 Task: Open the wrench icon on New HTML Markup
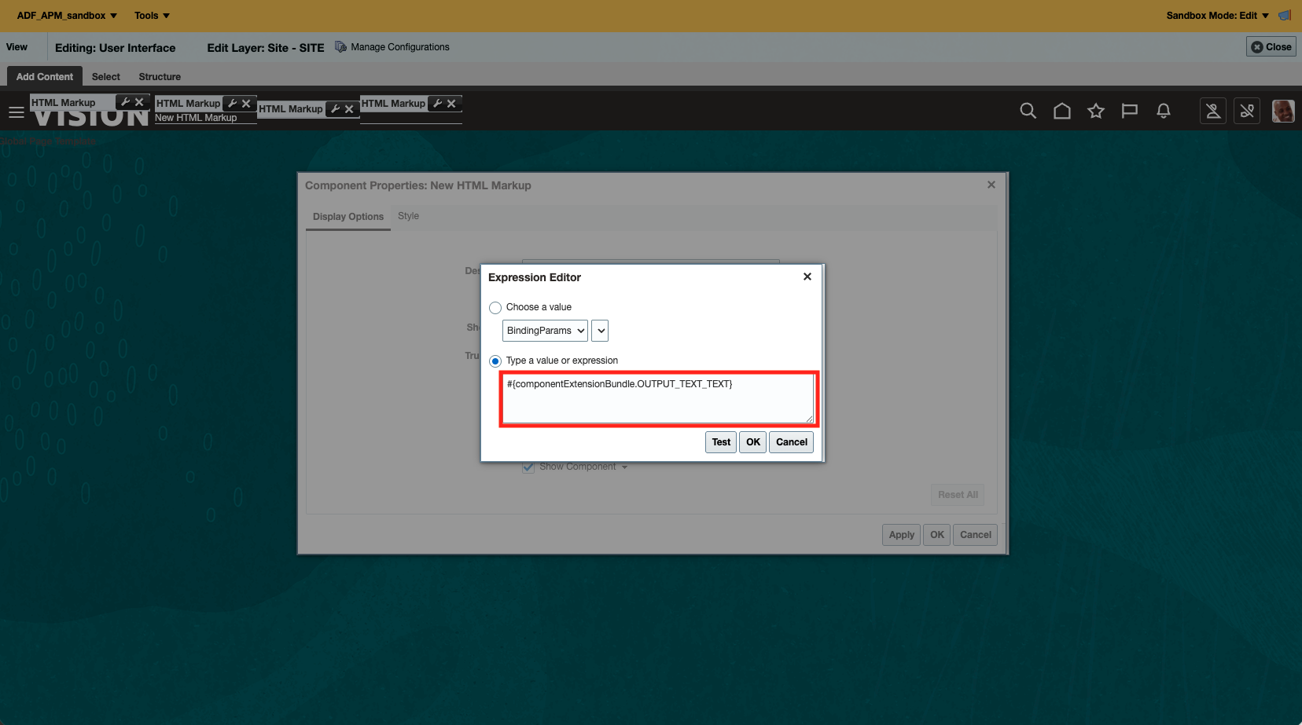coord(232,103)
